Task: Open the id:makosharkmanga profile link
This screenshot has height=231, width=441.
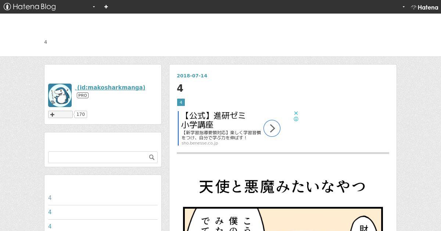Action: click(x=110, y=87)
